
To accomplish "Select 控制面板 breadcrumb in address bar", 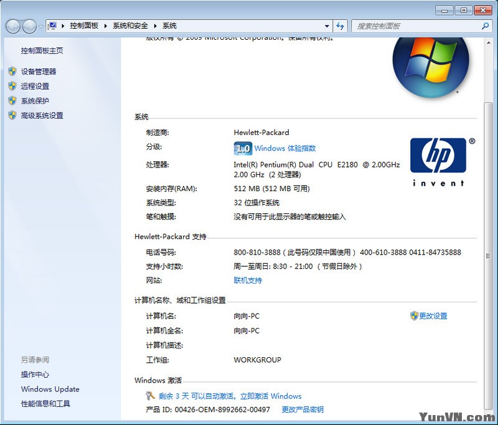I will [84, 26].
